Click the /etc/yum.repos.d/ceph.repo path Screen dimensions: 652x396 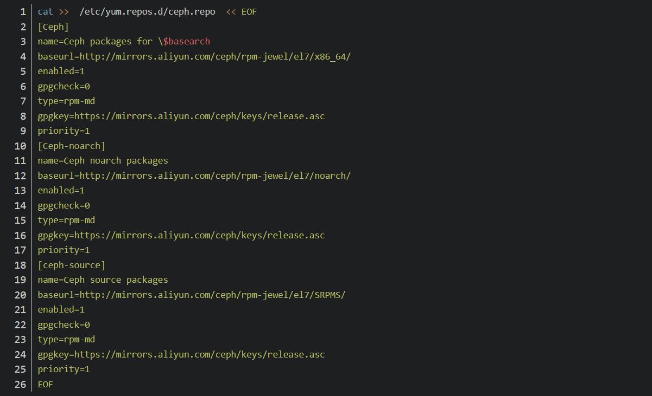pos(147,11)
